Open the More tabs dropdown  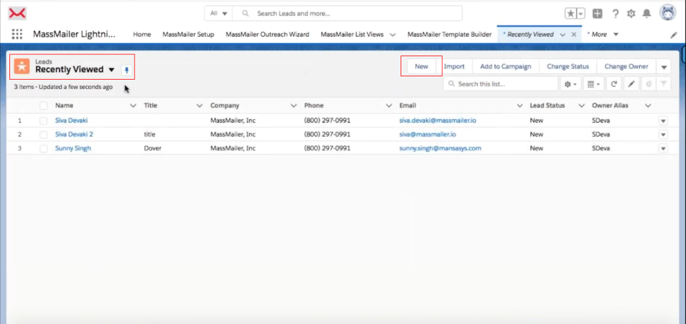603,35
